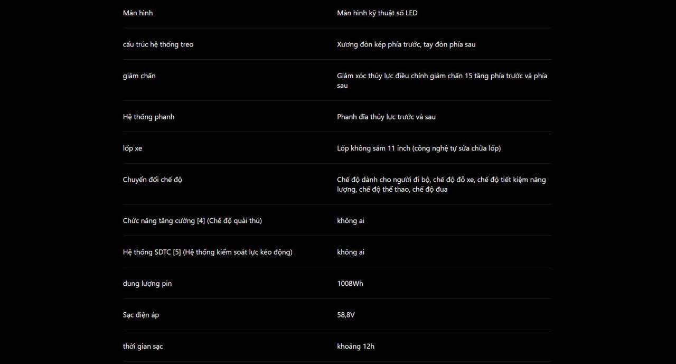The width and height of the screenshot is (676, 364).
Task: Select the "Chuyển đổi chế độ" label
Action: point(152,180)
